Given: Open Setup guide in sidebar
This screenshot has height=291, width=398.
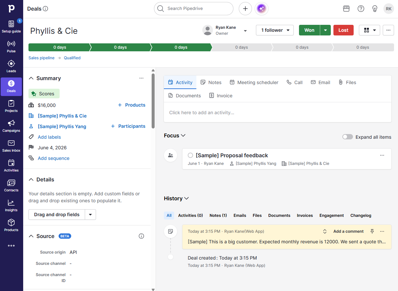Looking at the screenshot, I should [11, 26].
